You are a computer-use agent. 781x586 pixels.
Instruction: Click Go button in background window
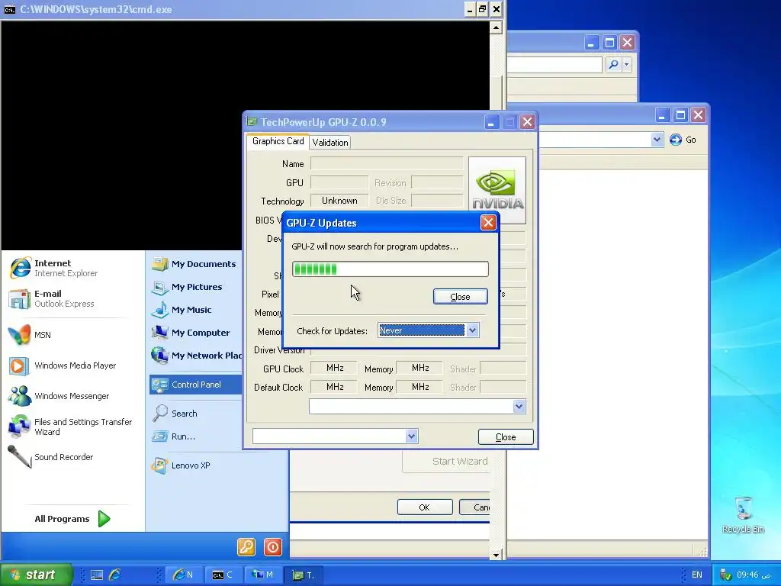pyautogui.click(x=683, y=140)
